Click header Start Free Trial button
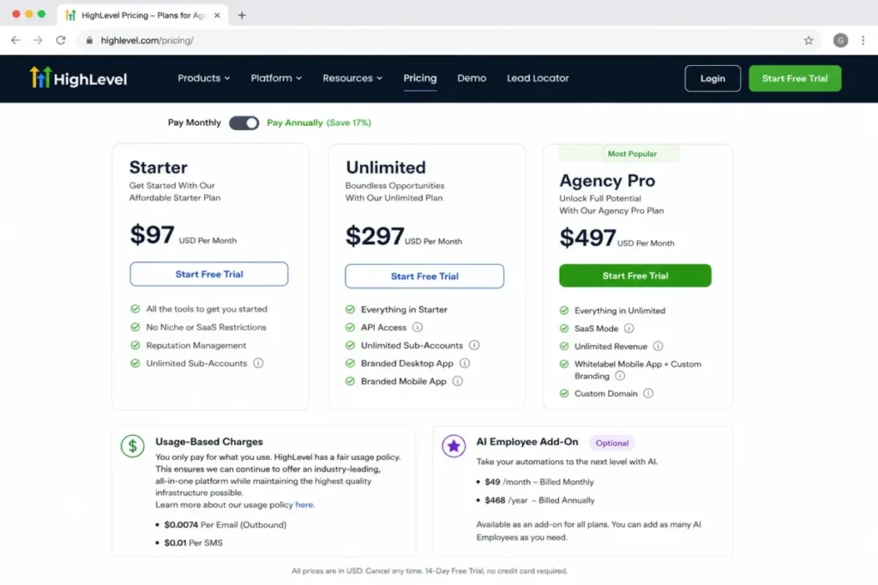This screenshot has width=878, height=585. coord(795,78)
